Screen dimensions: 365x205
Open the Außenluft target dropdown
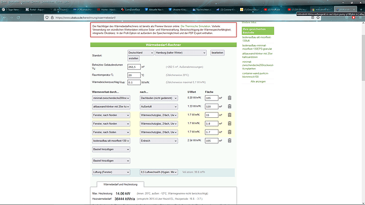[159, 107]
